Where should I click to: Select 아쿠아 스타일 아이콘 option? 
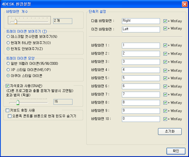click(x=8, y=76)
